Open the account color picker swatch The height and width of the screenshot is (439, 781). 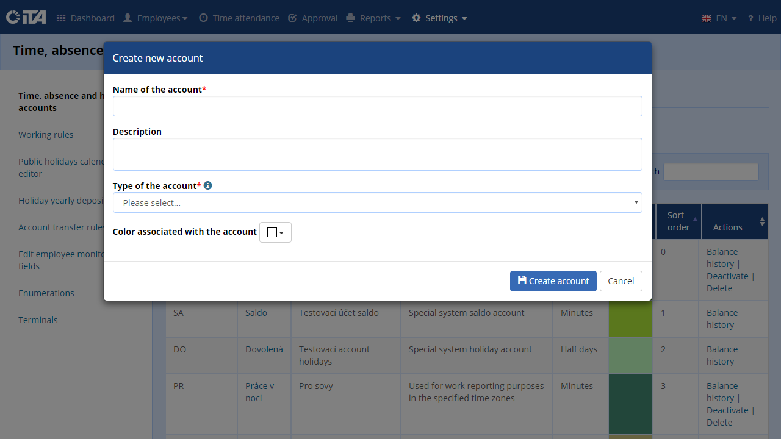(275, 232)
